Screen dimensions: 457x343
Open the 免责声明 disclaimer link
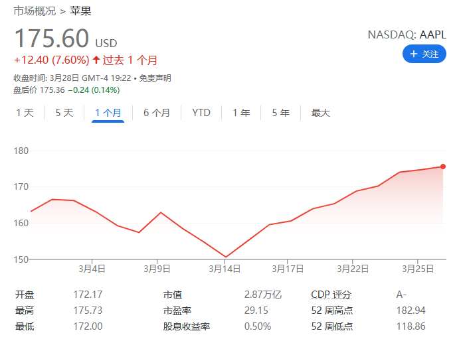155,78
